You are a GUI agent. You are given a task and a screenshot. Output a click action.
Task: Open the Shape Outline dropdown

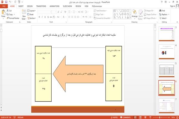pyautogui.click(x=150, y=14)
